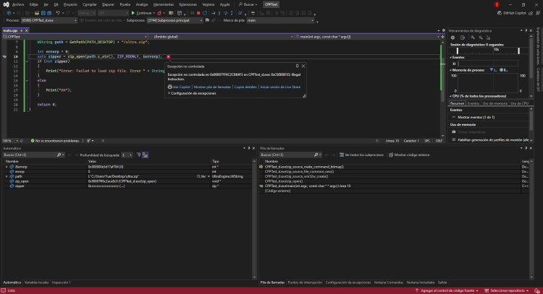
Task: Click Copiar detalles link
Action: 245,86
